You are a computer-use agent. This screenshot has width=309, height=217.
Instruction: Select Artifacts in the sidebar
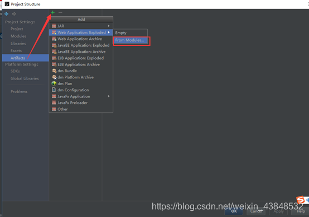26,58
